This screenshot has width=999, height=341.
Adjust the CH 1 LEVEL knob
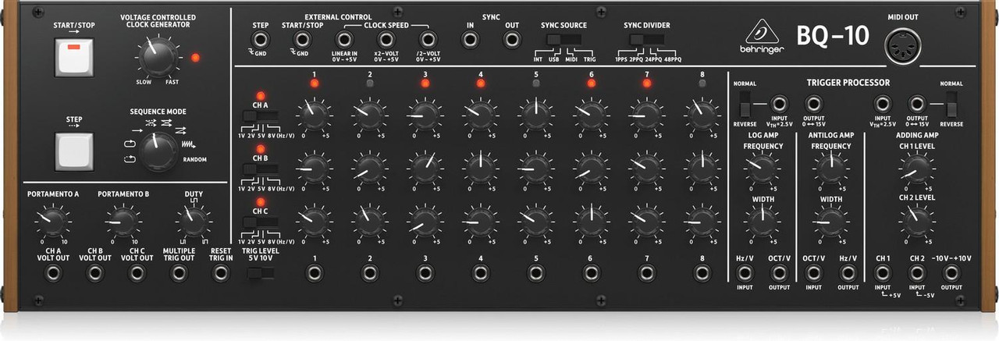tap(916, 168)
